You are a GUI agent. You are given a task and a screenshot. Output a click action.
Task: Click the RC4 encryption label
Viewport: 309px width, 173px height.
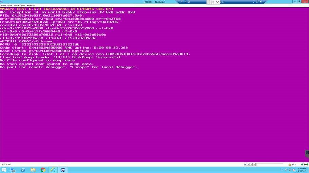click(x=294, y=164)
